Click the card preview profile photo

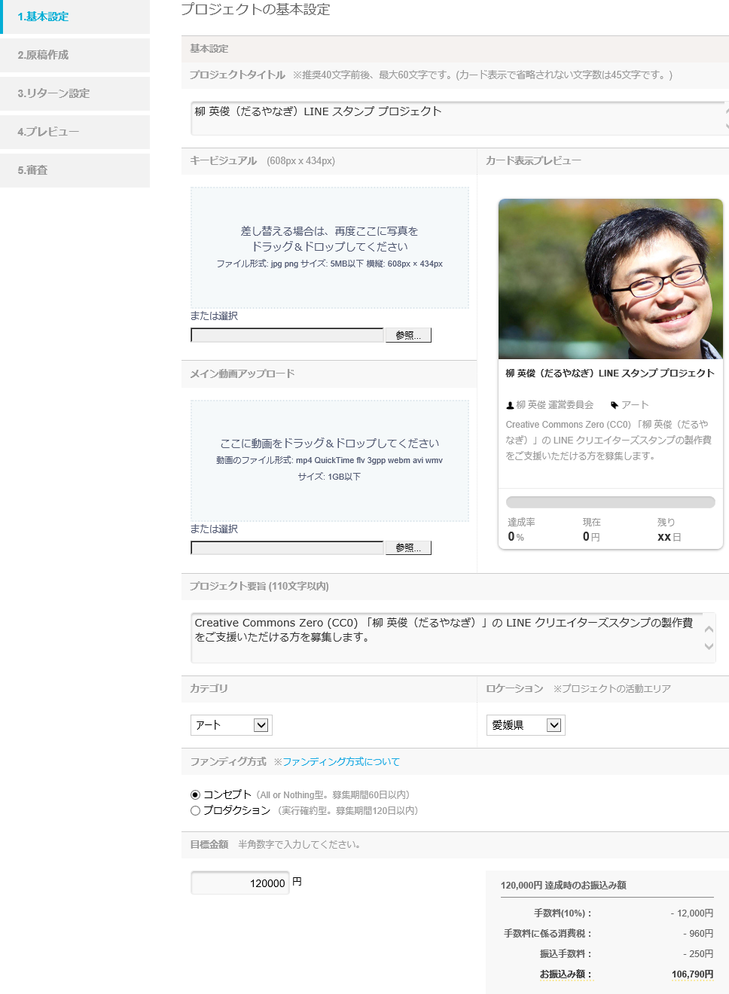click(x=610, y=279)
